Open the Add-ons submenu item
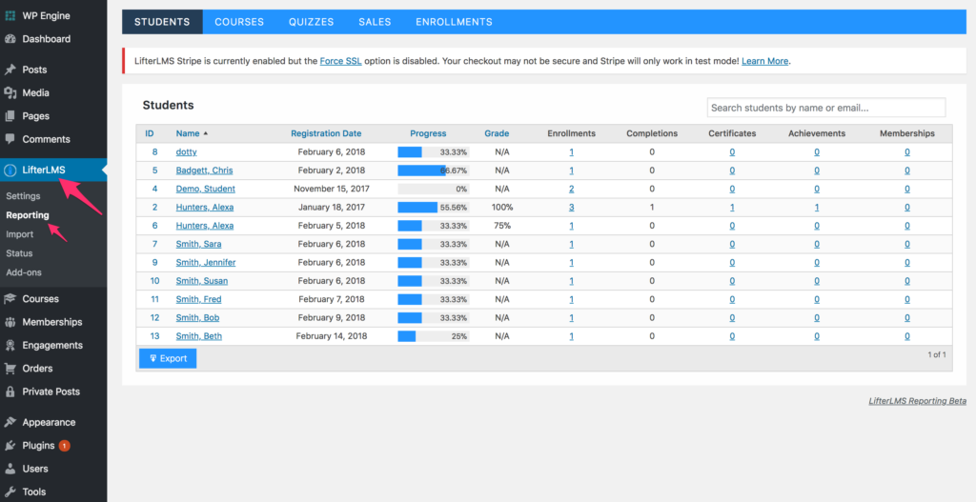The width and height of the screenshot is (976, 502). (x=24, y=272)
